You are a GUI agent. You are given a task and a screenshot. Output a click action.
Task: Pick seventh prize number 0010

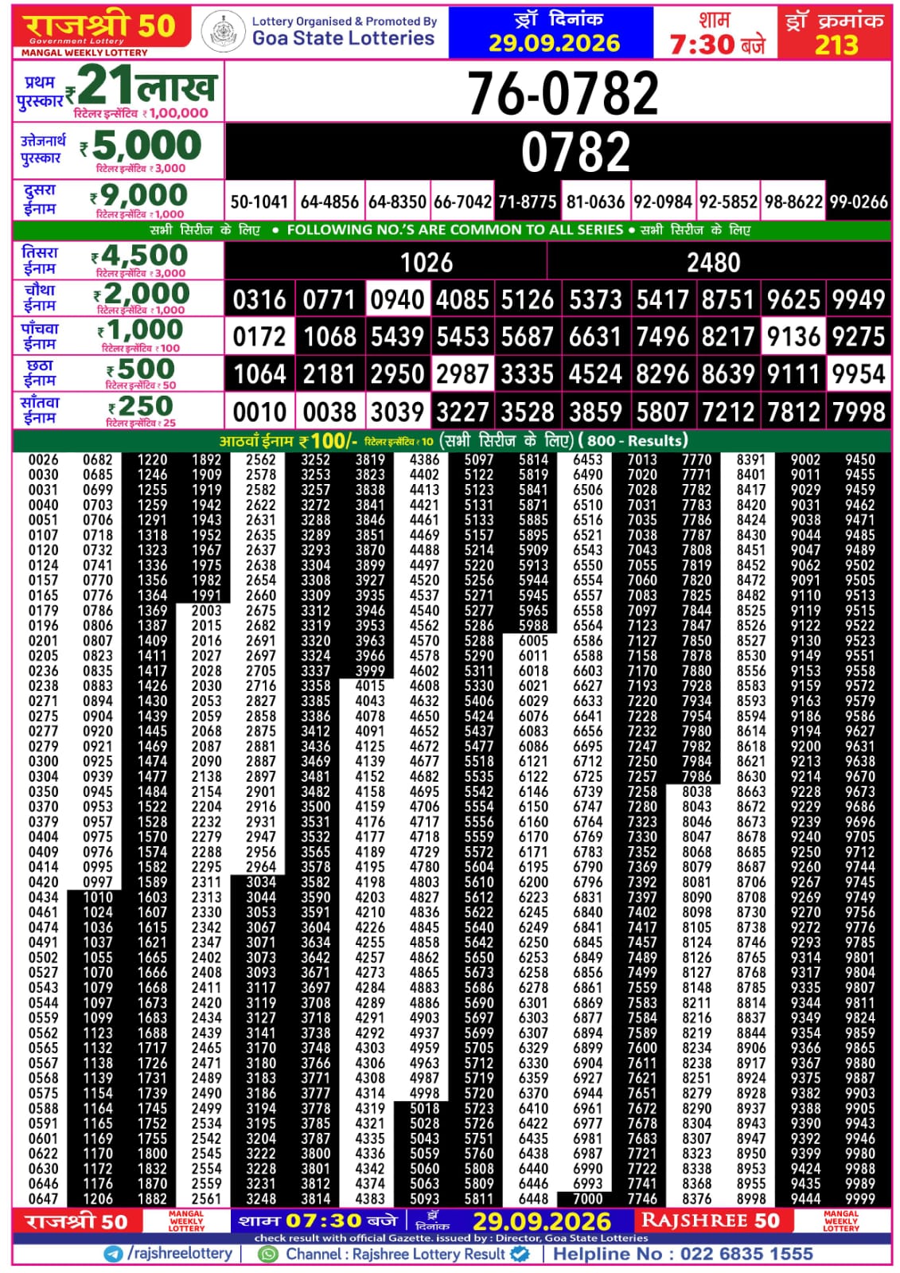click(259, 412)
